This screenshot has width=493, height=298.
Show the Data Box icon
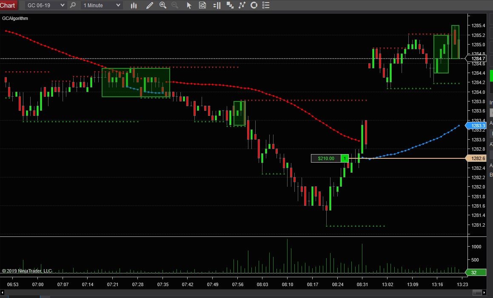202,6
